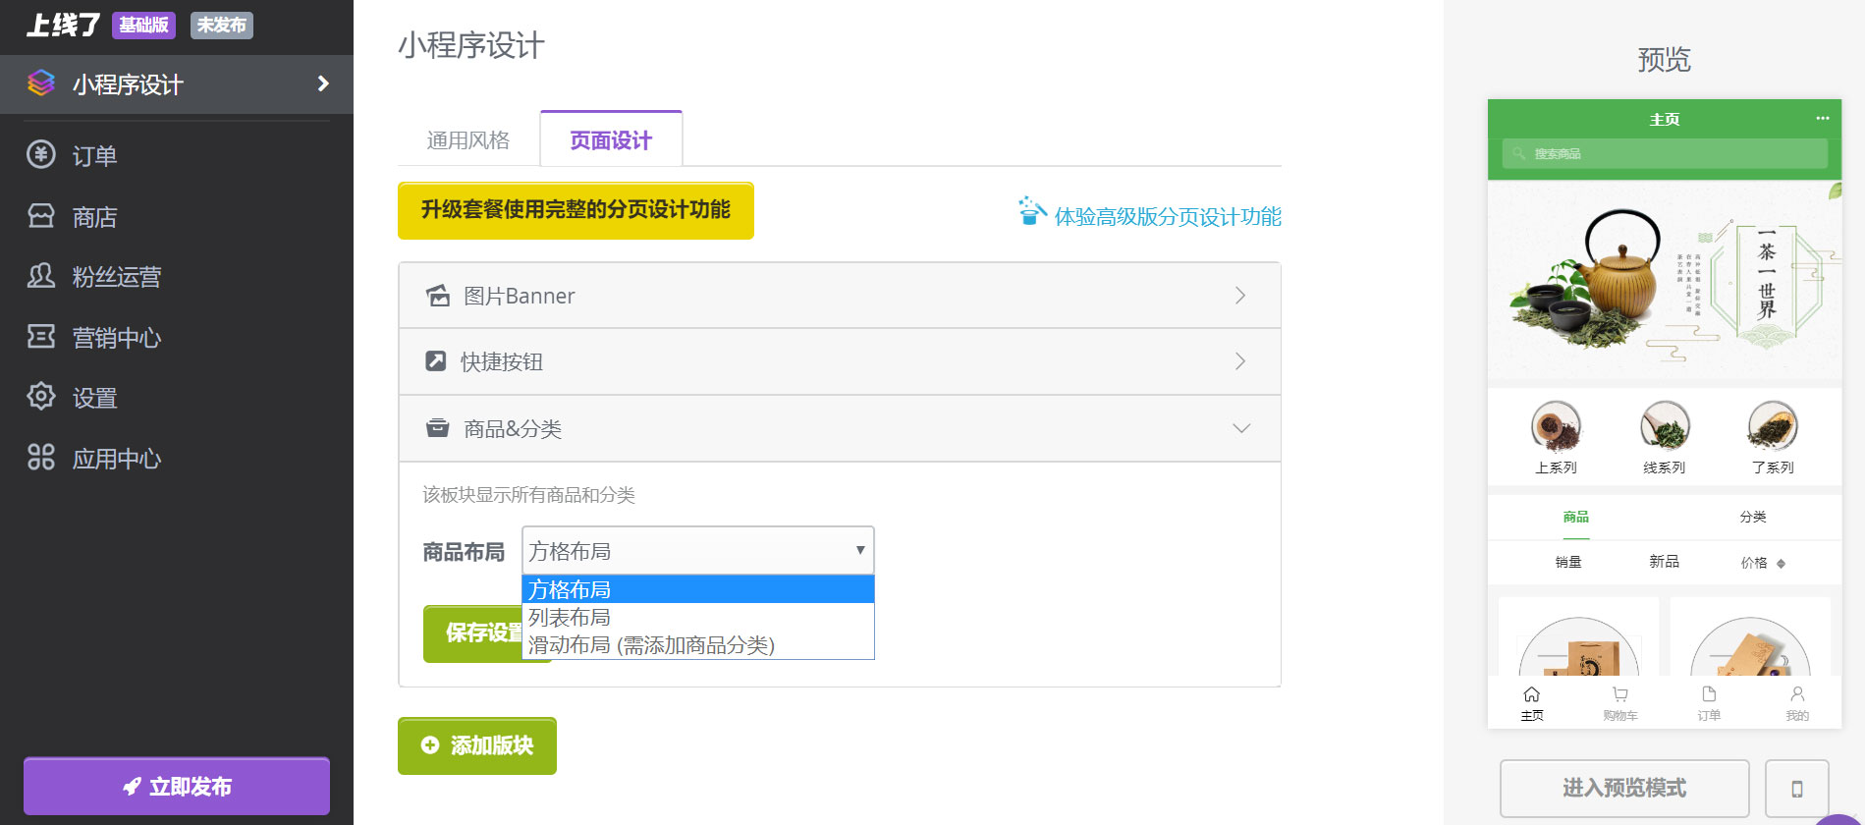This screenshot has width=1865, height=825.
Task: Switch to the 通用风格 tab
Action: 468,140
